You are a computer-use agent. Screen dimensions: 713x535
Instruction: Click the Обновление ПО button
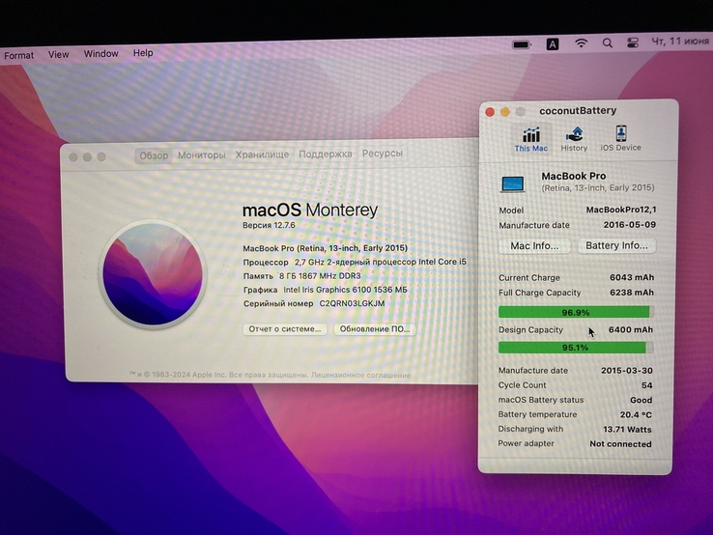(x=374, y=328)
